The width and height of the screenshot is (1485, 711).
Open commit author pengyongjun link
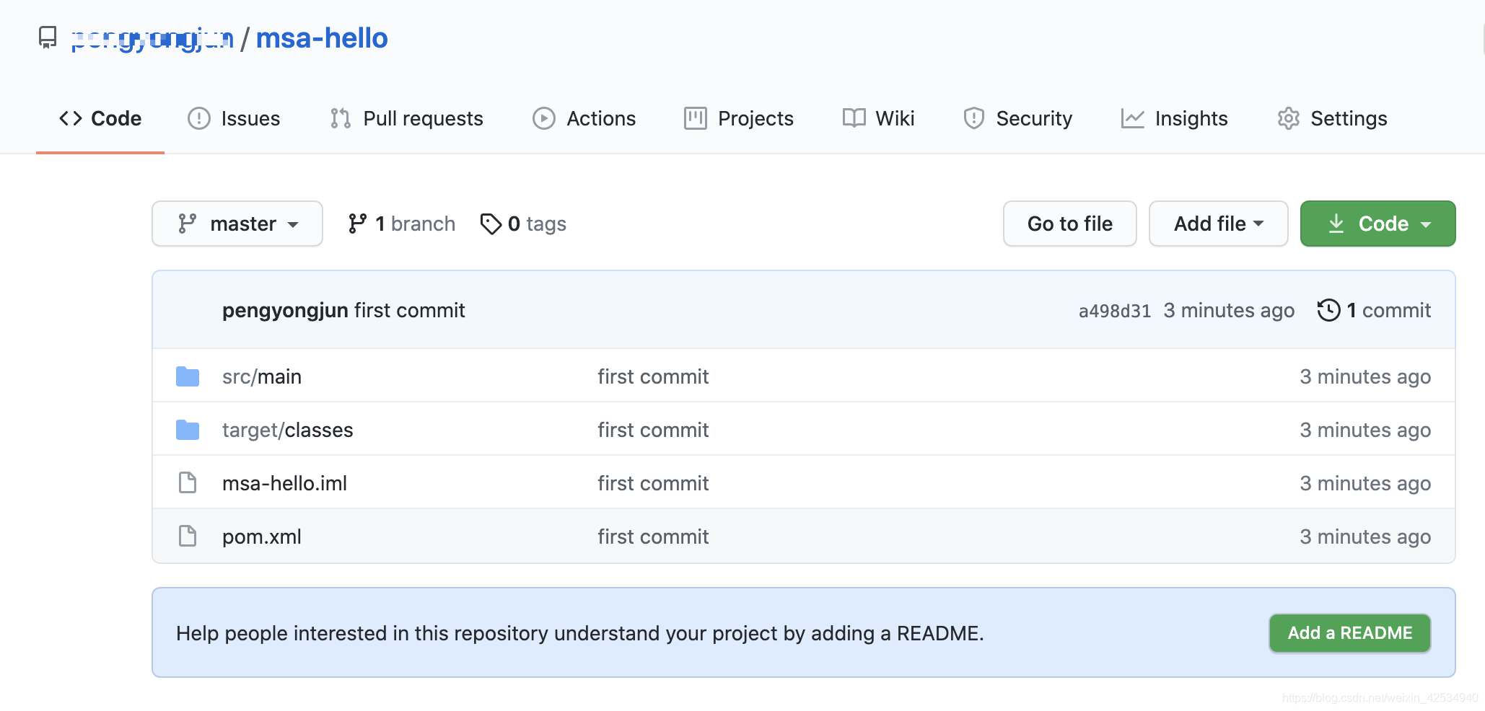click(x=285, y=310)
